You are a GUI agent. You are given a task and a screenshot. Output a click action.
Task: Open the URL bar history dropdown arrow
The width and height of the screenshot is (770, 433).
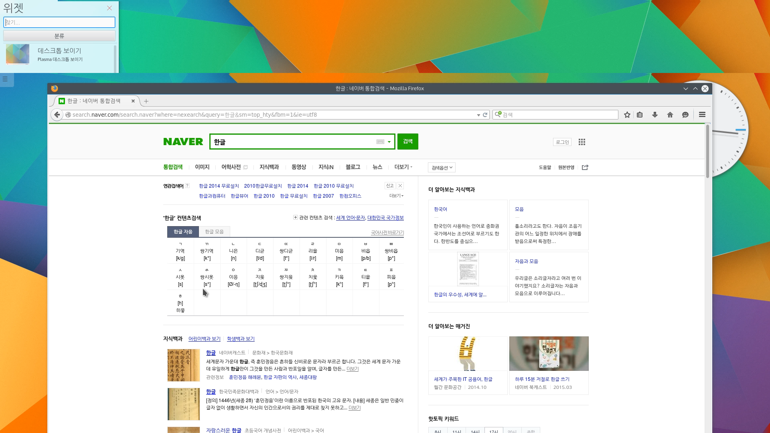coord(478,115)
